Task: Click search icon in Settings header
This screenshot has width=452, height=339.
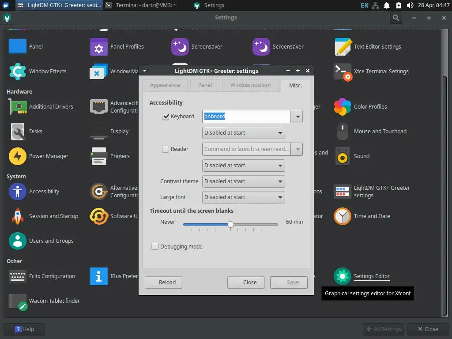Action: point(396,18)
